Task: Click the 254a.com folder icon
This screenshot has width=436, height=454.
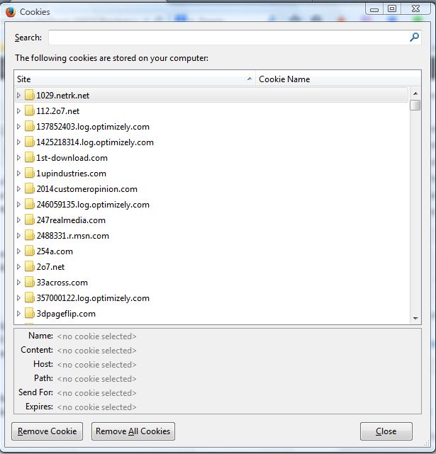Action: tap(29, 251)
